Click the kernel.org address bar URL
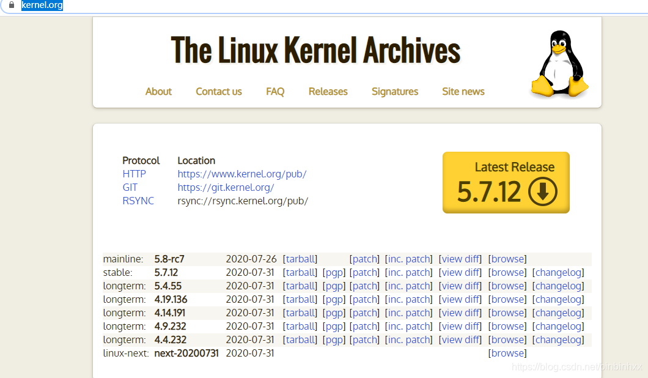 pyautogui.click(x=42, y=5)
